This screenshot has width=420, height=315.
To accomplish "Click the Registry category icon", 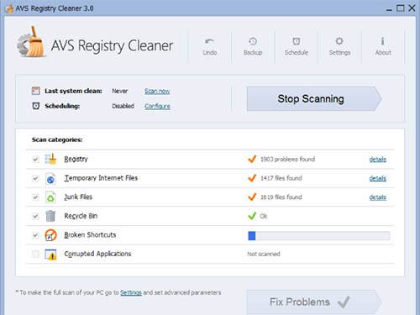I will pos(50,159).
